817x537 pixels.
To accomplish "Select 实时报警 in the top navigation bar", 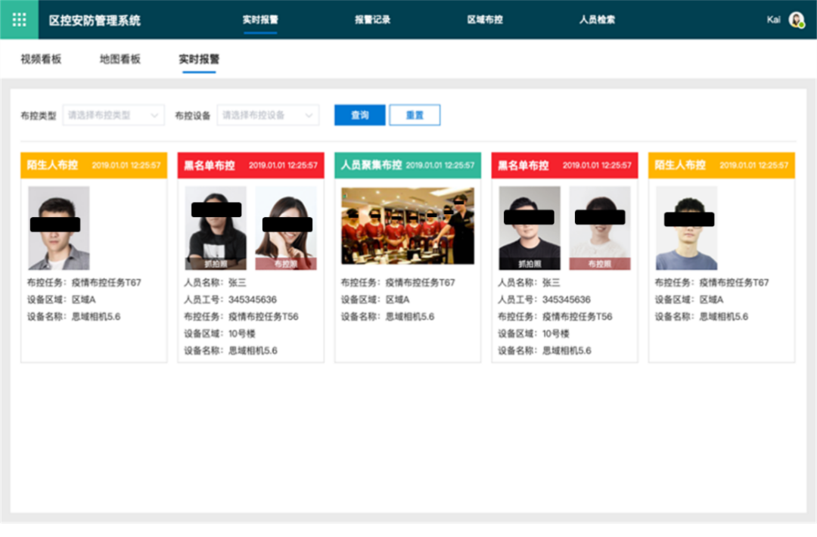I will point(260,20).
